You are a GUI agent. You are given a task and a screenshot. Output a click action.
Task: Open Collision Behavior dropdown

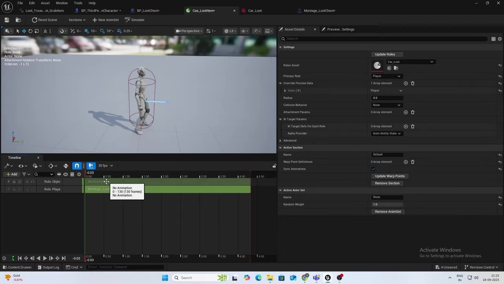tap(387, 105)
